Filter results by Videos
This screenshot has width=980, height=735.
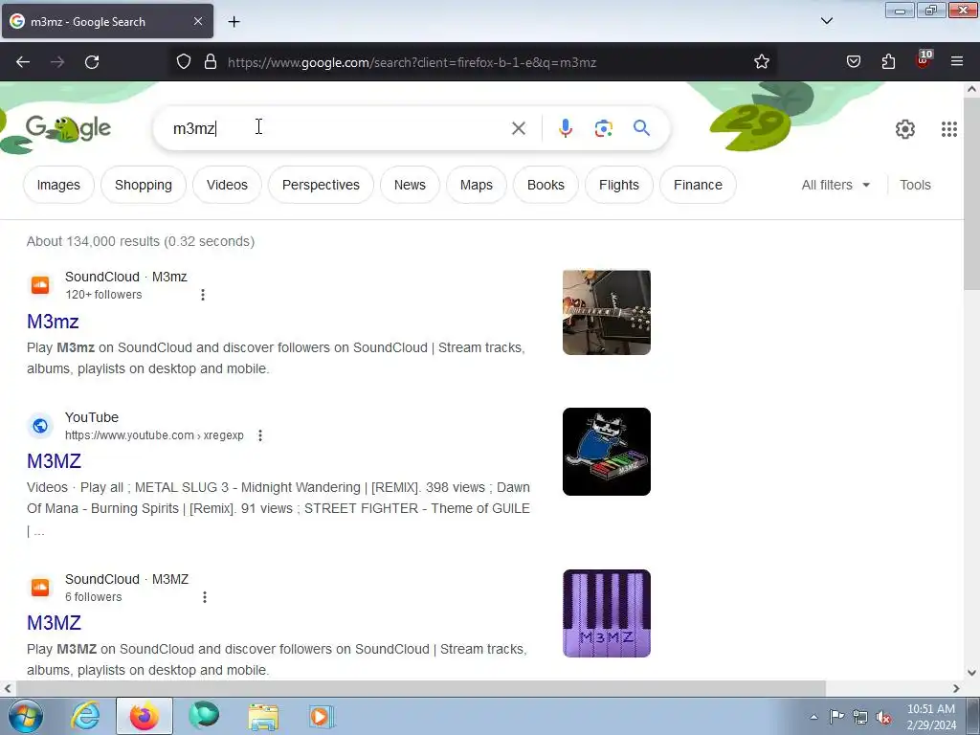pyautogui.click(x=227, y=185)
